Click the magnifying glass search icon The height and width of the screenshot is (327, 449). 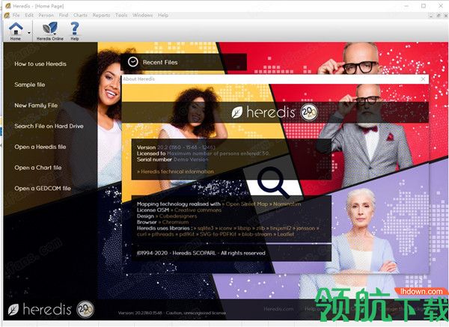[x=273, y=182]
